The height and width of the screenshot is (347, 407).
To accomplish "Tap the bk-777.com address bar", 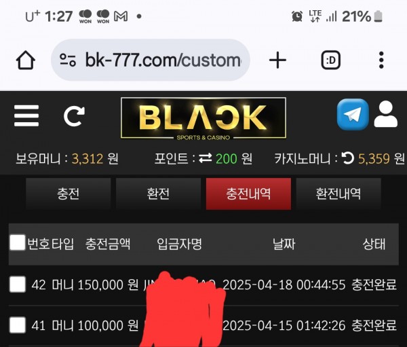I will 151,60.
